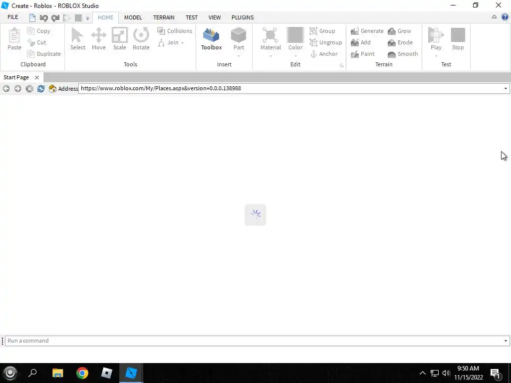Screen dimensions: 511x383
Task: Expand the Part dropdown arrow
Action: click(239, 56)
